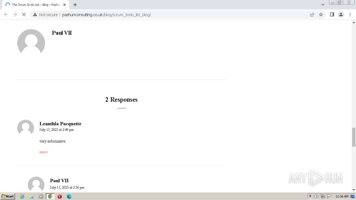Screen dimensions: 356x200
Task: Click the 12:36 AM taskbar clock
Action: (342, 196)
